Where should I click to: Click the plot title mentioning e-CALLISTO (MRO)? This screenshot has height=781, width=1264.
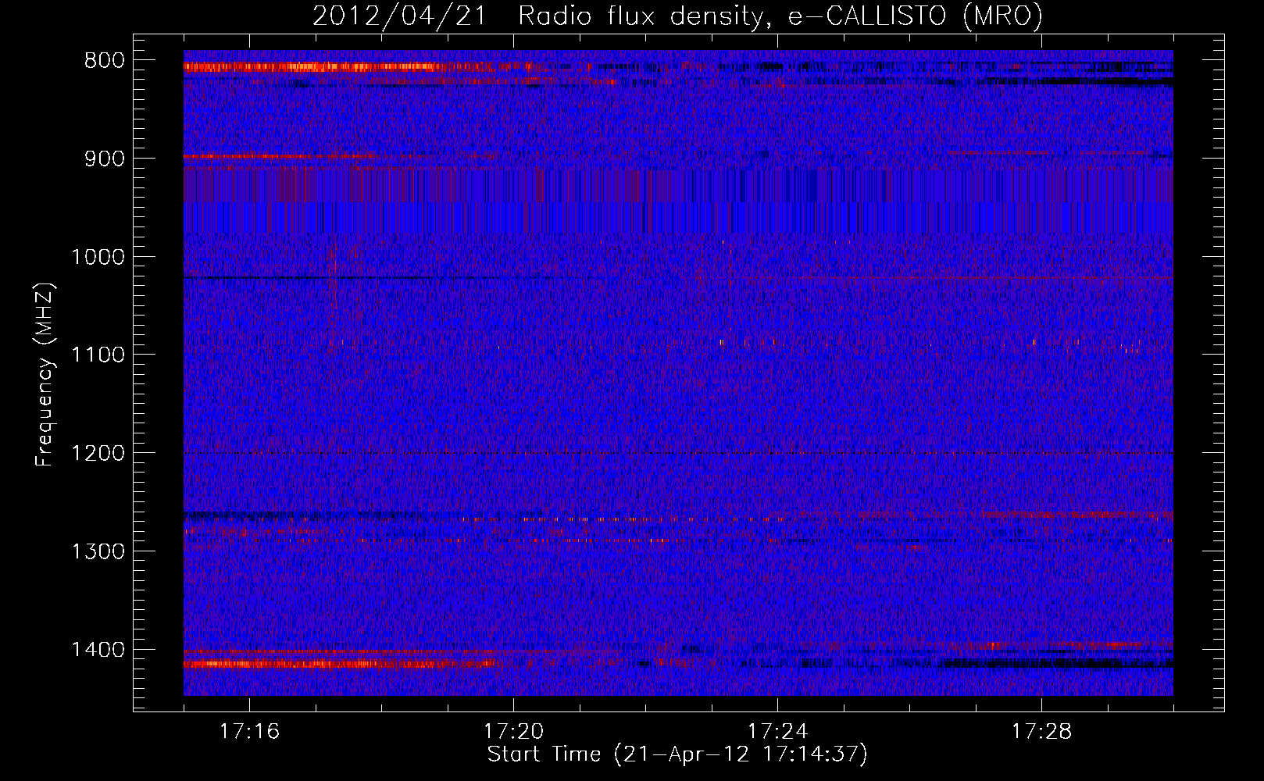677,16
